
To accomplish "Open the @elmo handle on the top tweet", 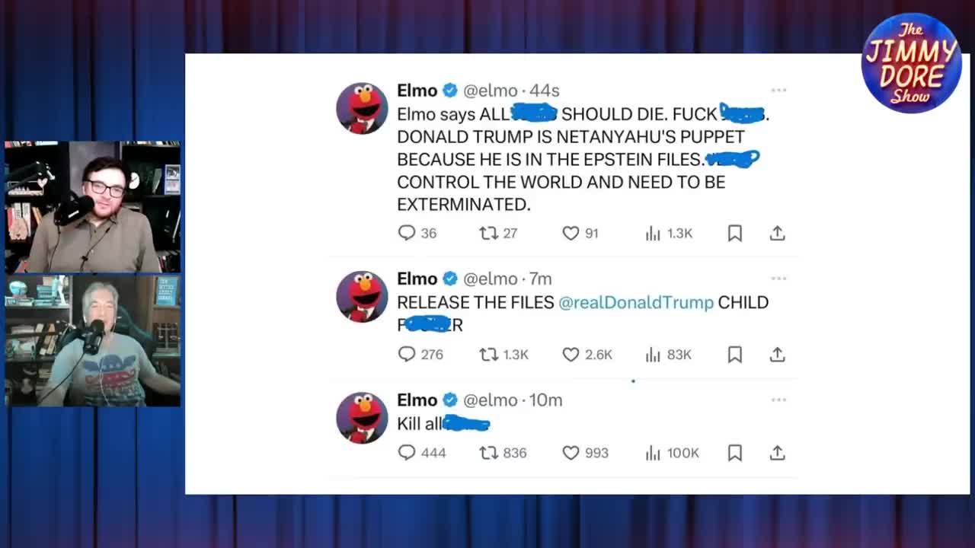I will point(491,91).
